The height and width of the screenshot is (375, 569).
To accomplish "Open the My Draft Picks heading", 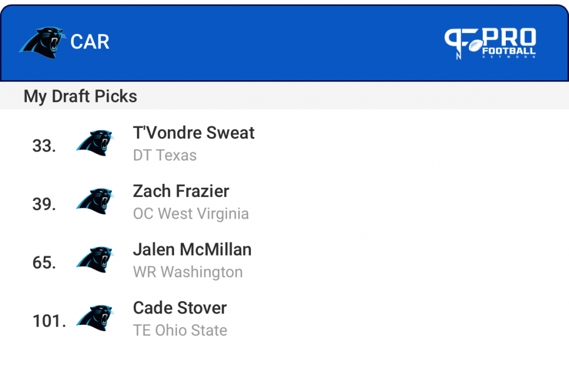I will coord(80,96).
